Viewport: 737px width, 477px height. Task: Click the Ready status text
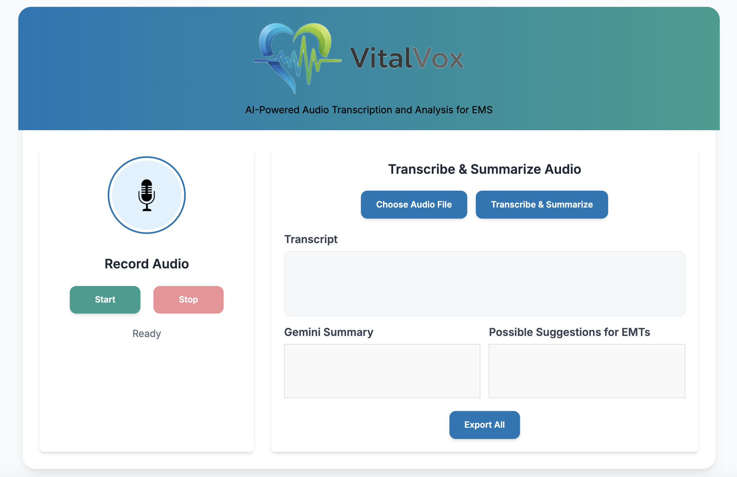click(147, 333)
